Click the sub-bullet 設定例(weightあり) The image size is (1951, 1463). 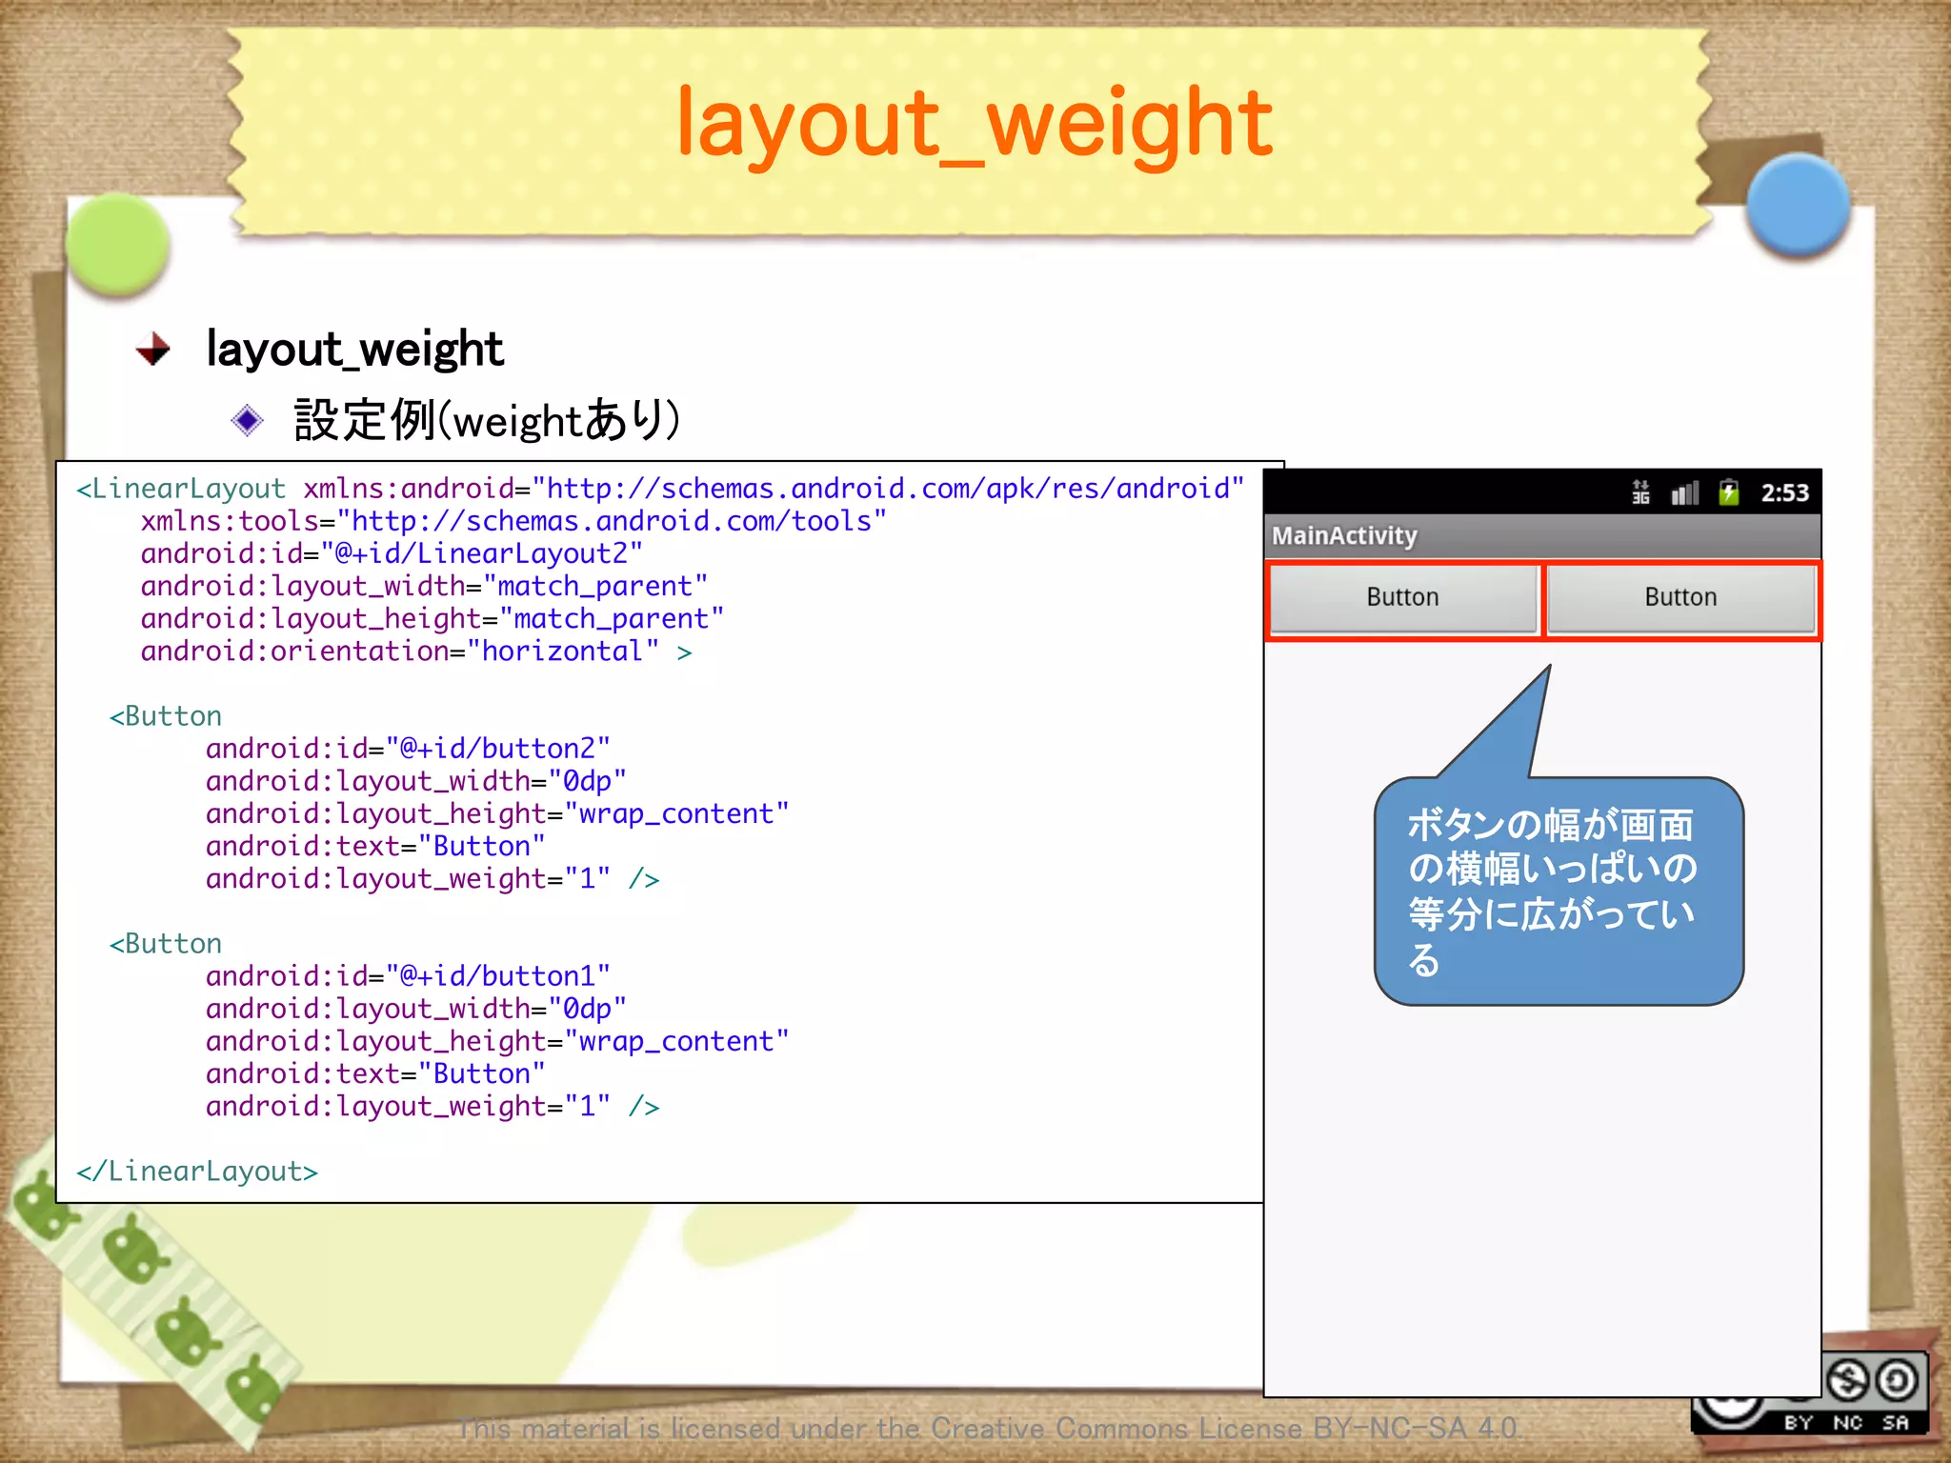click(x=487, y=420)
